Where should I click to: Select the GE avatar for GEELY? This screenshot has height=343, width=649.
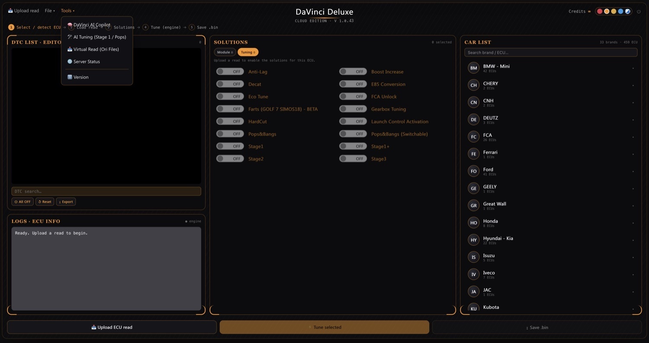[x=474, y=188]
